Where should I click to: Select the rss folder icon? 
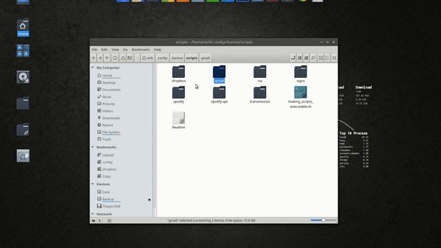(x=260, y=72)
